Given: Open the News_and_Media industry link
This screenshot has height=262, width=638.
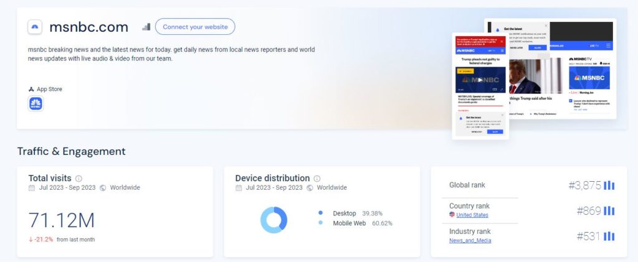Looking at the screenshot, I should (x=470, y=240).
